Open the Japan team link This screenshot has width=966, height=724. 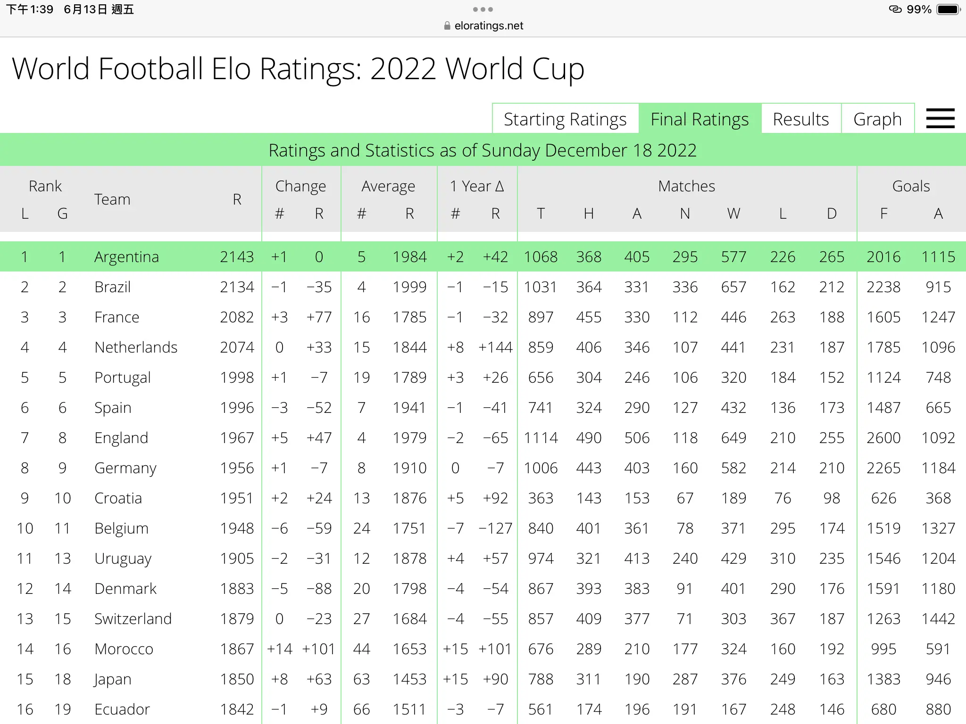coord(113,679)
